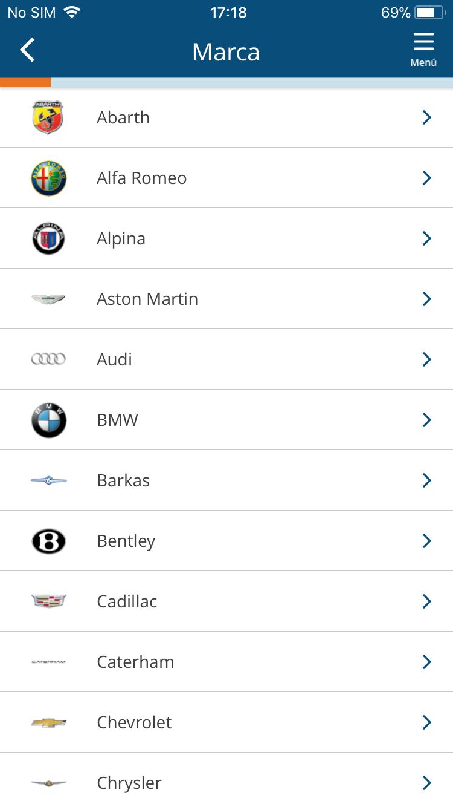Open Barkas models via chevron

(x=427, y=480)
